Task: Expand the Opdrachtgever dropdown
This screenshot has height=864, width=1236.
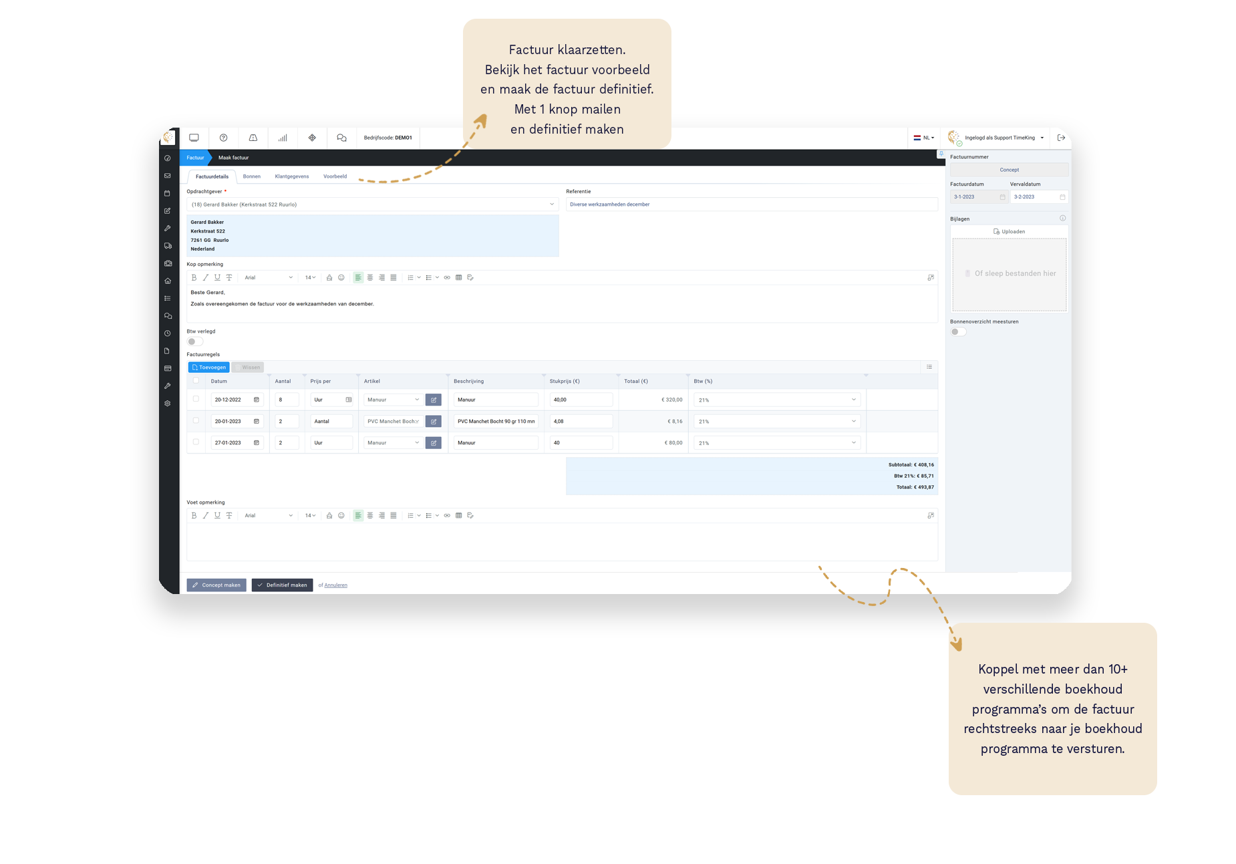Action: point(552,204)
